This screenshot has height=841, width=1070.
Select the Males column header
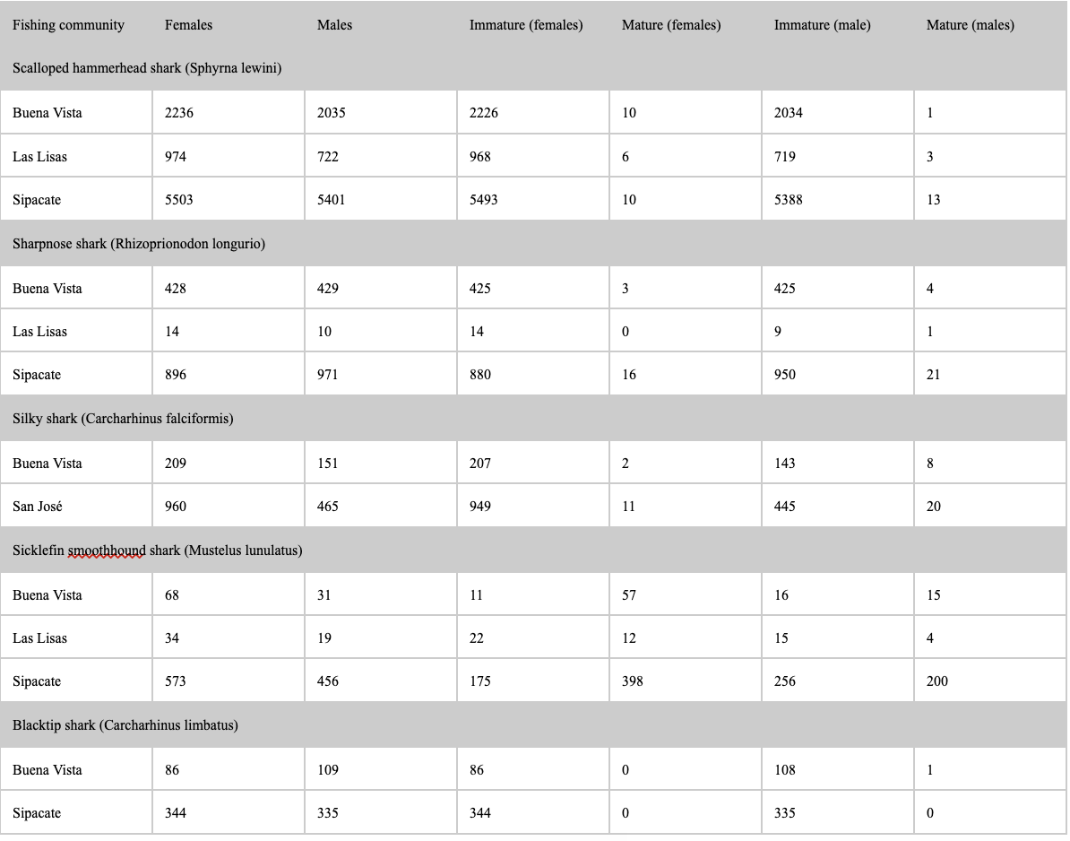pyautogui.click(x=334, y=25)
